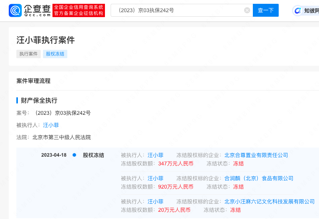The image size is (319, 219).
Task: Open 汪小菲 link in 北京合尊置业 row
Action: click(156, 155)
